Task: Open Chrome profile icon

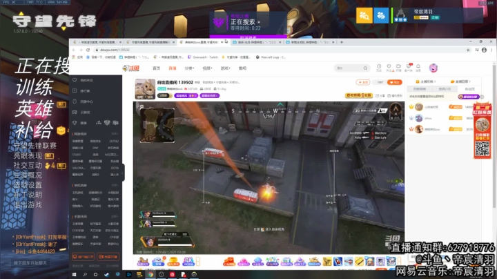Action: click(484, 50)
